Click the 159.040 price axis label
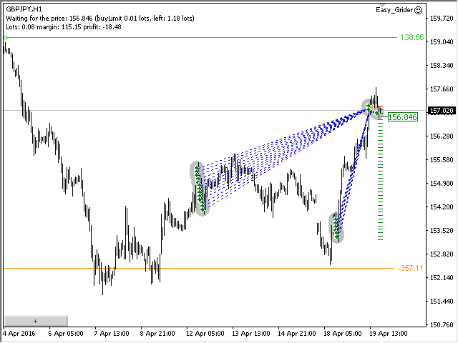This screenshot has width=458, height=343. [442, 42]
